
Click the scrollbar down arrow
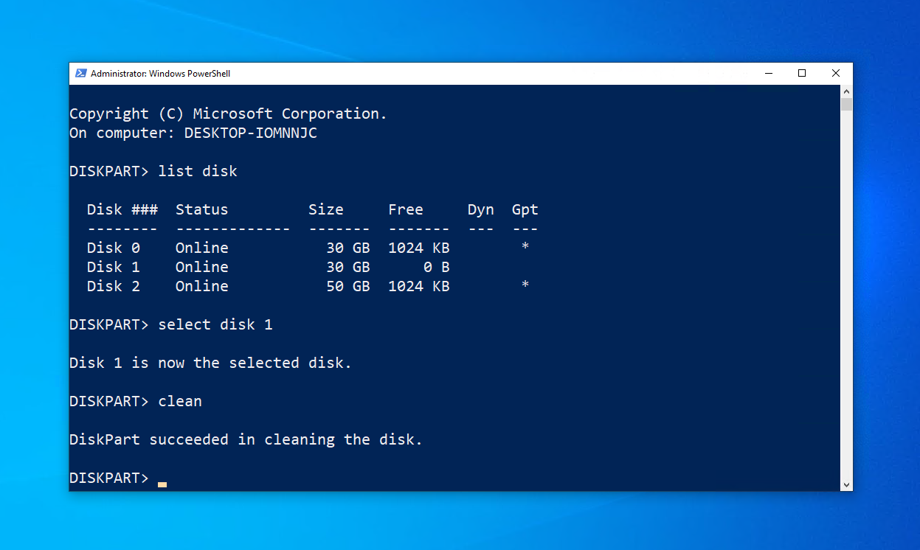coord(846,484)
